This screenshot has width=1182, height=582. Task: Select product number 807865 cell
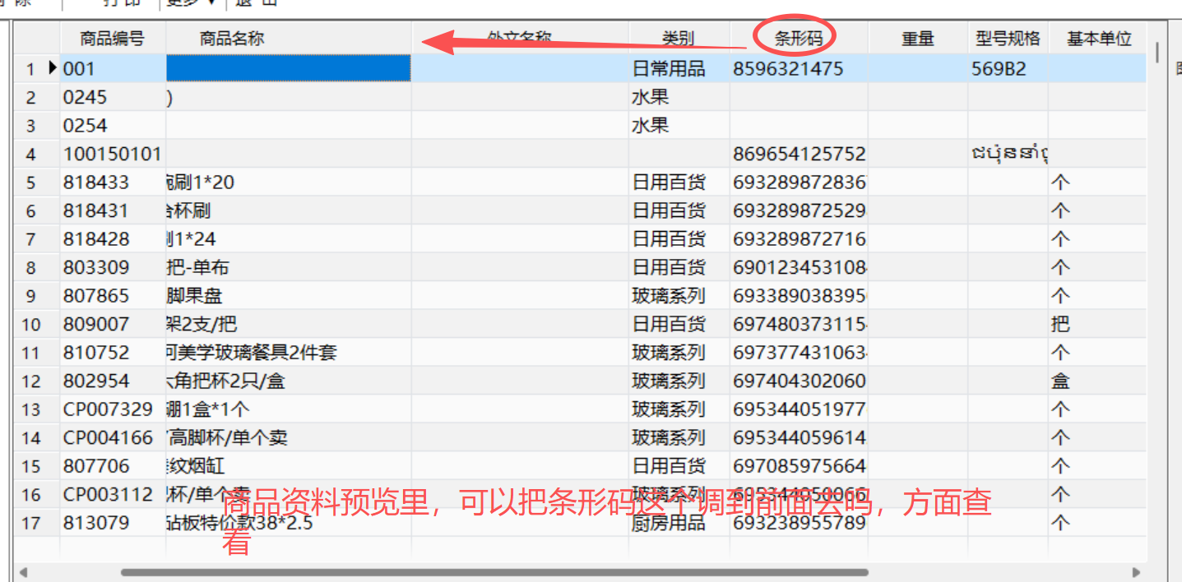pos(113,295)
